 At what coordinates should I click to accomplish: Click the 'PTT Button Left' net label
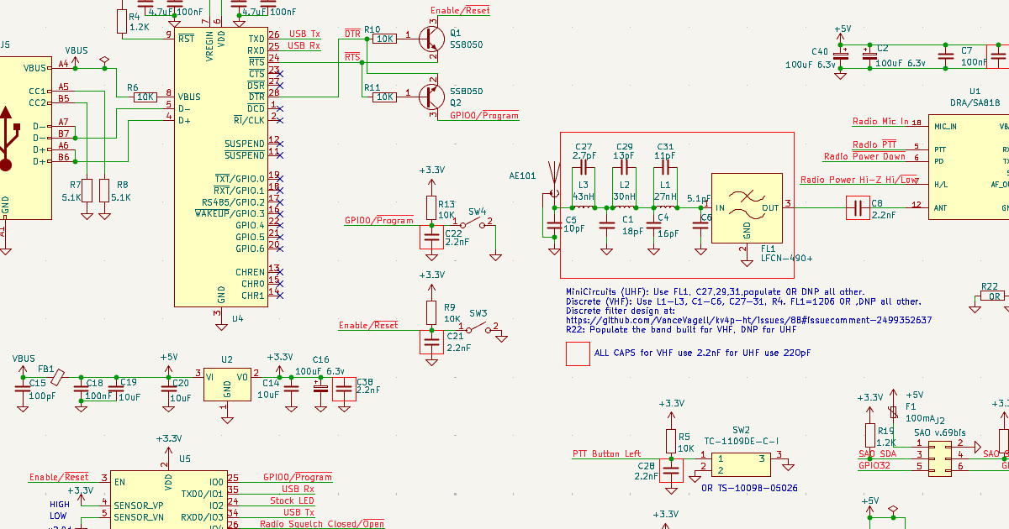pos(606,453)
